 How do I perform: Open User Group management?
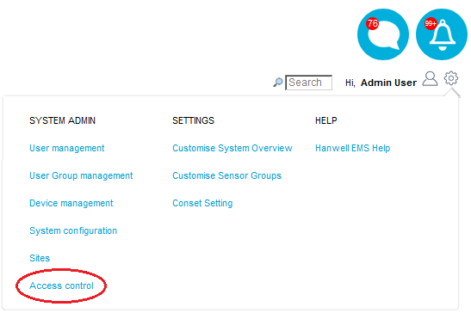[81, 175]
